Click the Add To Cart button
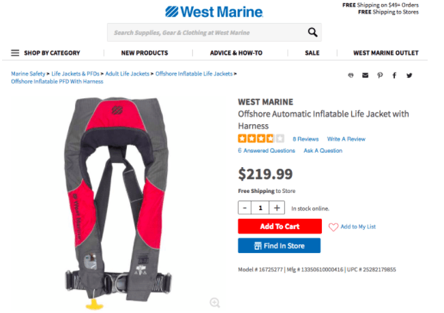 (x=280, y=226)
